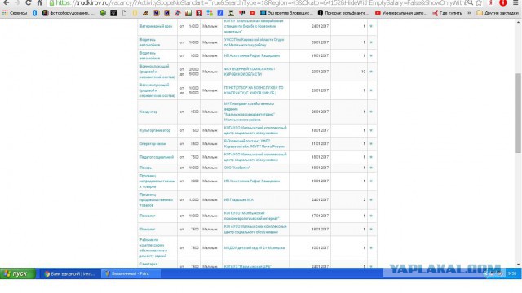Image resolution: width=522 pixels, height=293 pixels.
Task: Star the Ветеринарный врач vacancy row
Action: tap(371, 26)
